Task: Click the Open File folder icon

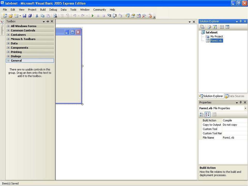Action: coord(11,16)
